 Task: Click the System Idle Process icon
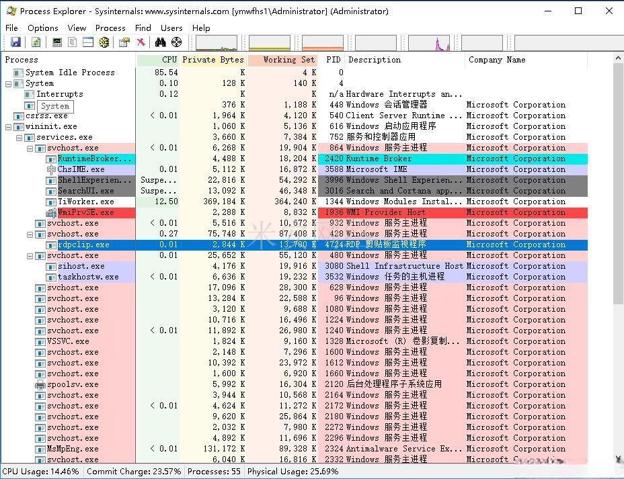tap(18, 73)
